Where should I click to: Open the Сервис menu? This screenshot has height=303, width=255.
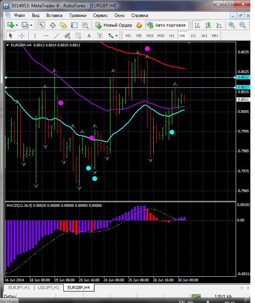pos(100,15)
